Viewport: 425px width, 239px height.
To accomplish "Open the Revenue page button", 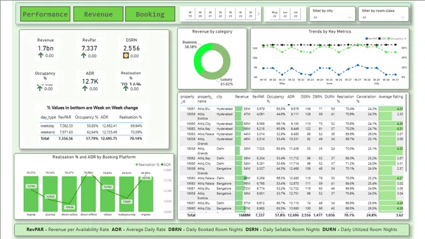I will [98, 14].
